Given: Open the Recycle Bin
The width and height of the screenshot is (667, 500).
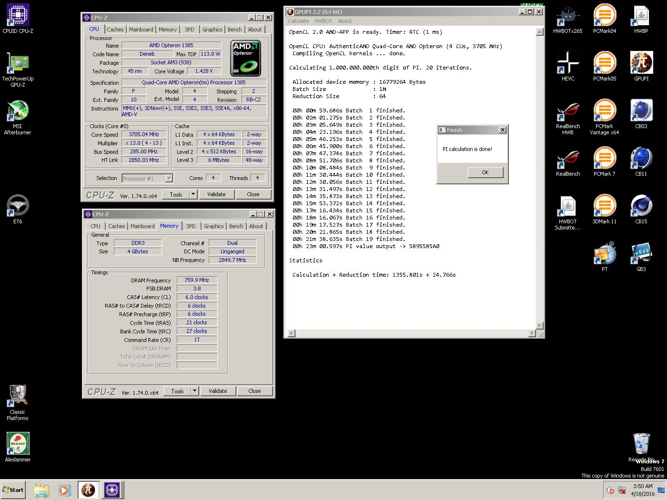Looking at the screenshot, I should click(x=641, y=448).
